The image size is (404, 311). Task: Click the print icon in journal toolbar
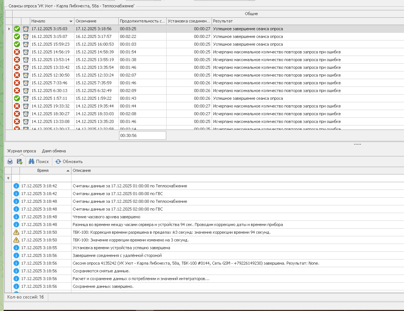(x=10, y=162)
